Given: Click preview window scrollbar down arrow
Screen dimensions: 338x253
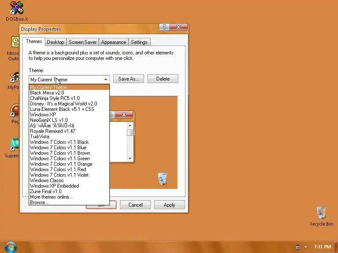Looking at the screenshot, I should [x=130, y=159].
